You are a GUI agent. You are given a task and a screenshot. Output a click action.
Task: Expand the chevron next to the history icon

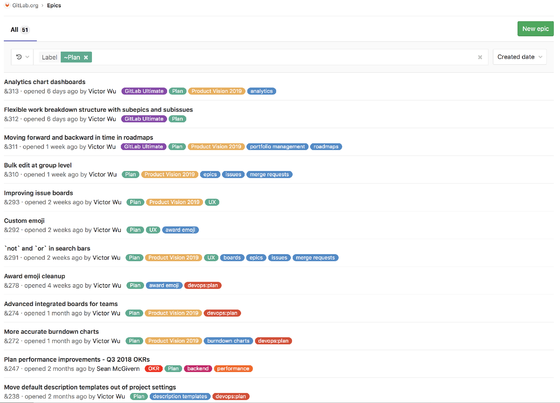(27, 57)
